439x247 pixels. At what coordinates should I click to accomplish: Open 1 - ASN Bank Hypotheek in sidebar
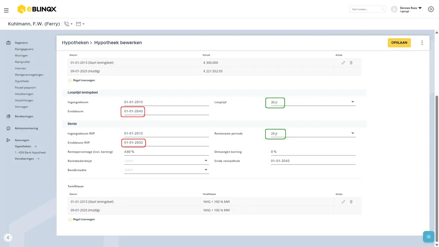pyautogui.click(x=30, y=153)
